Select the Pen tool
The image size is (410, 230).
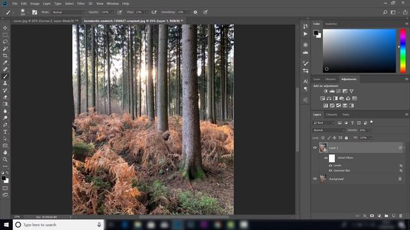click(x=5, y=125)
